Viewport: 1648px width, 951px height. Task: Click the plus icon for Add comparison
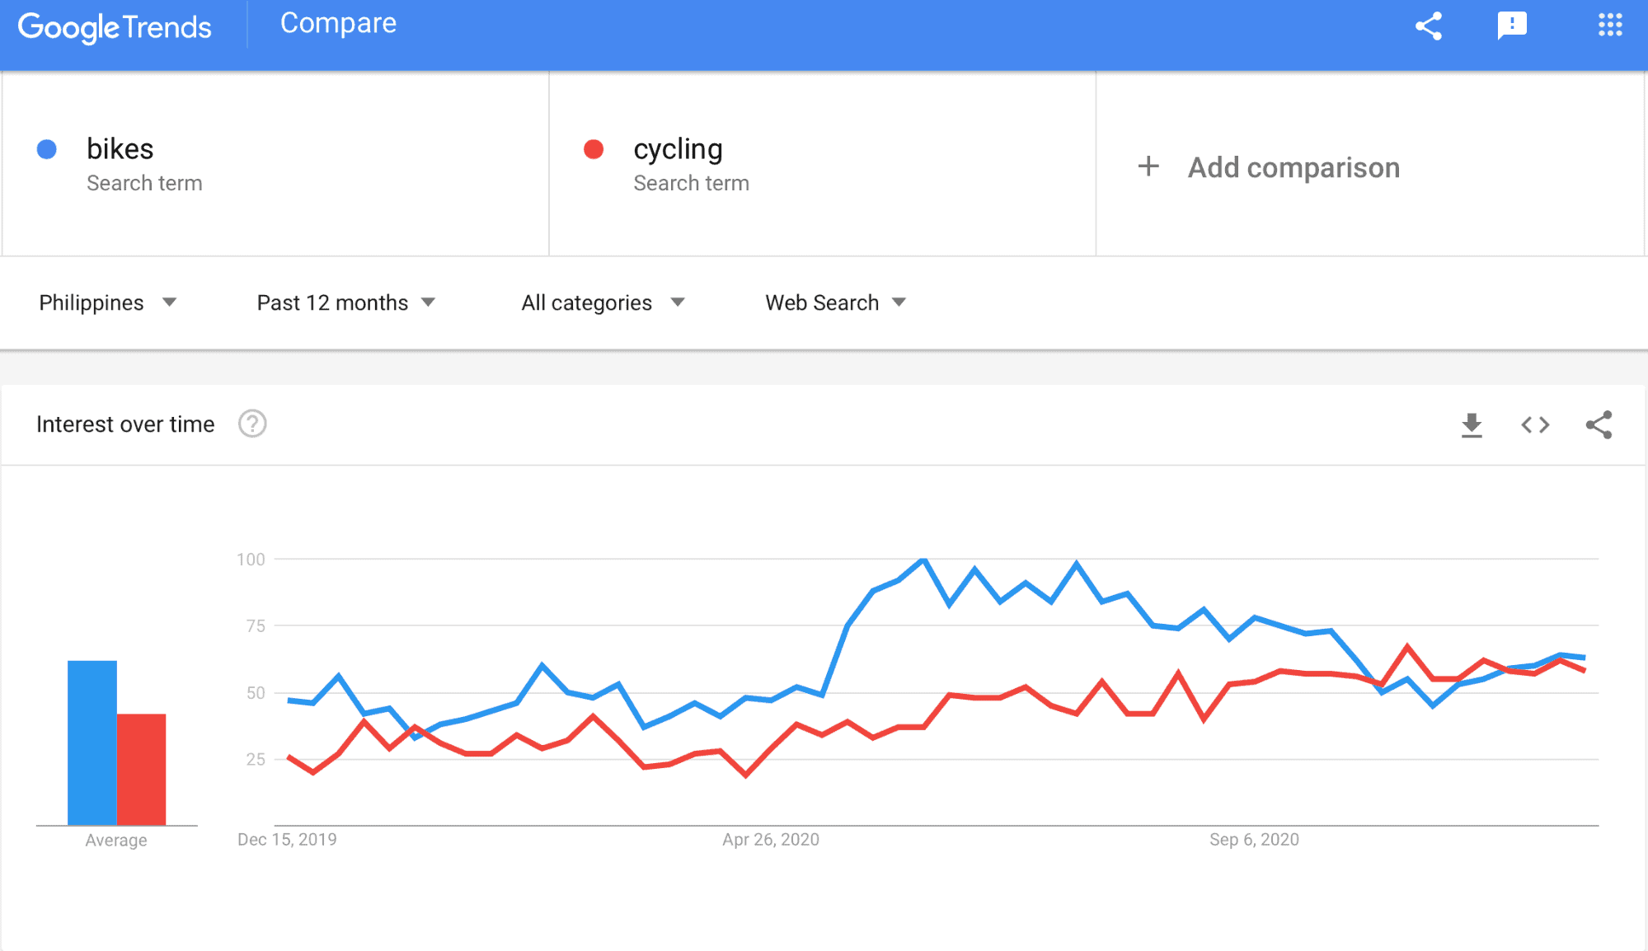tap(1148, 166)
